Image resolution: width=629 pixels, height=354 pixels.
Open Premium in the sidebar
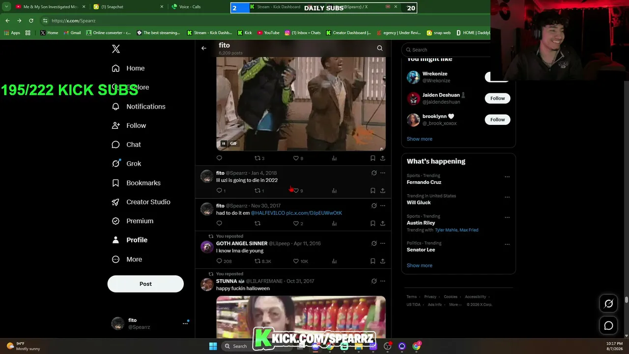click(133, 221)
